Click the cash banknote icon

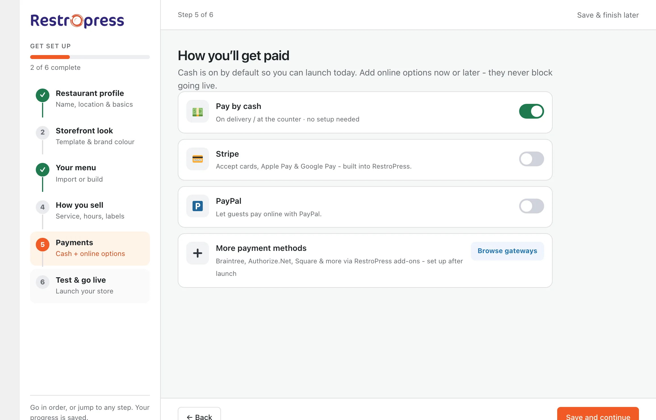click(x=198, y=112)
